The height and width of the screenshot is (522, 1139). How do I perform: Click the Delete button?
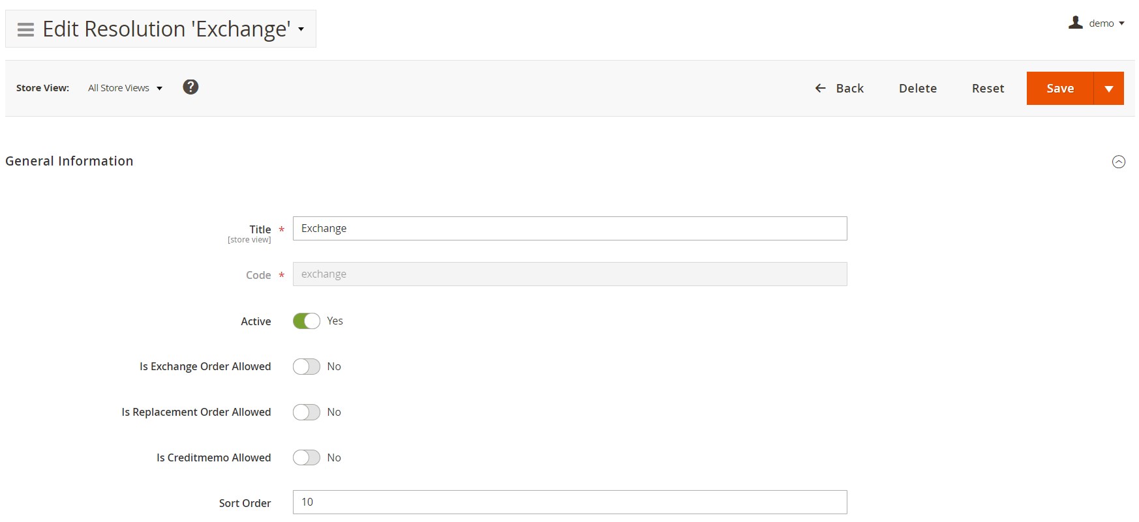click(918, 89)
